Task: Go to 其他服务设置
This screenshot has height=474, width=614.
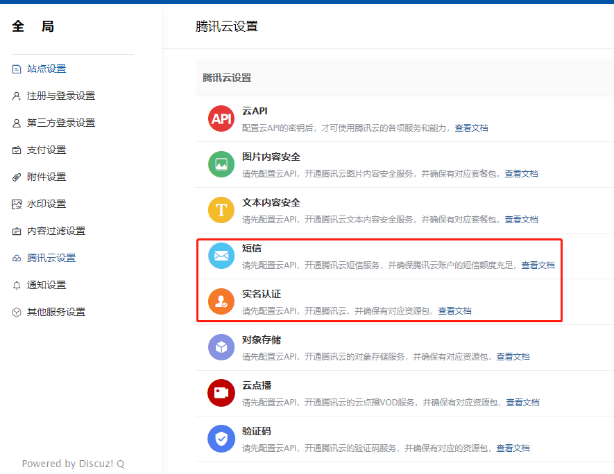Action: [56, 312]
